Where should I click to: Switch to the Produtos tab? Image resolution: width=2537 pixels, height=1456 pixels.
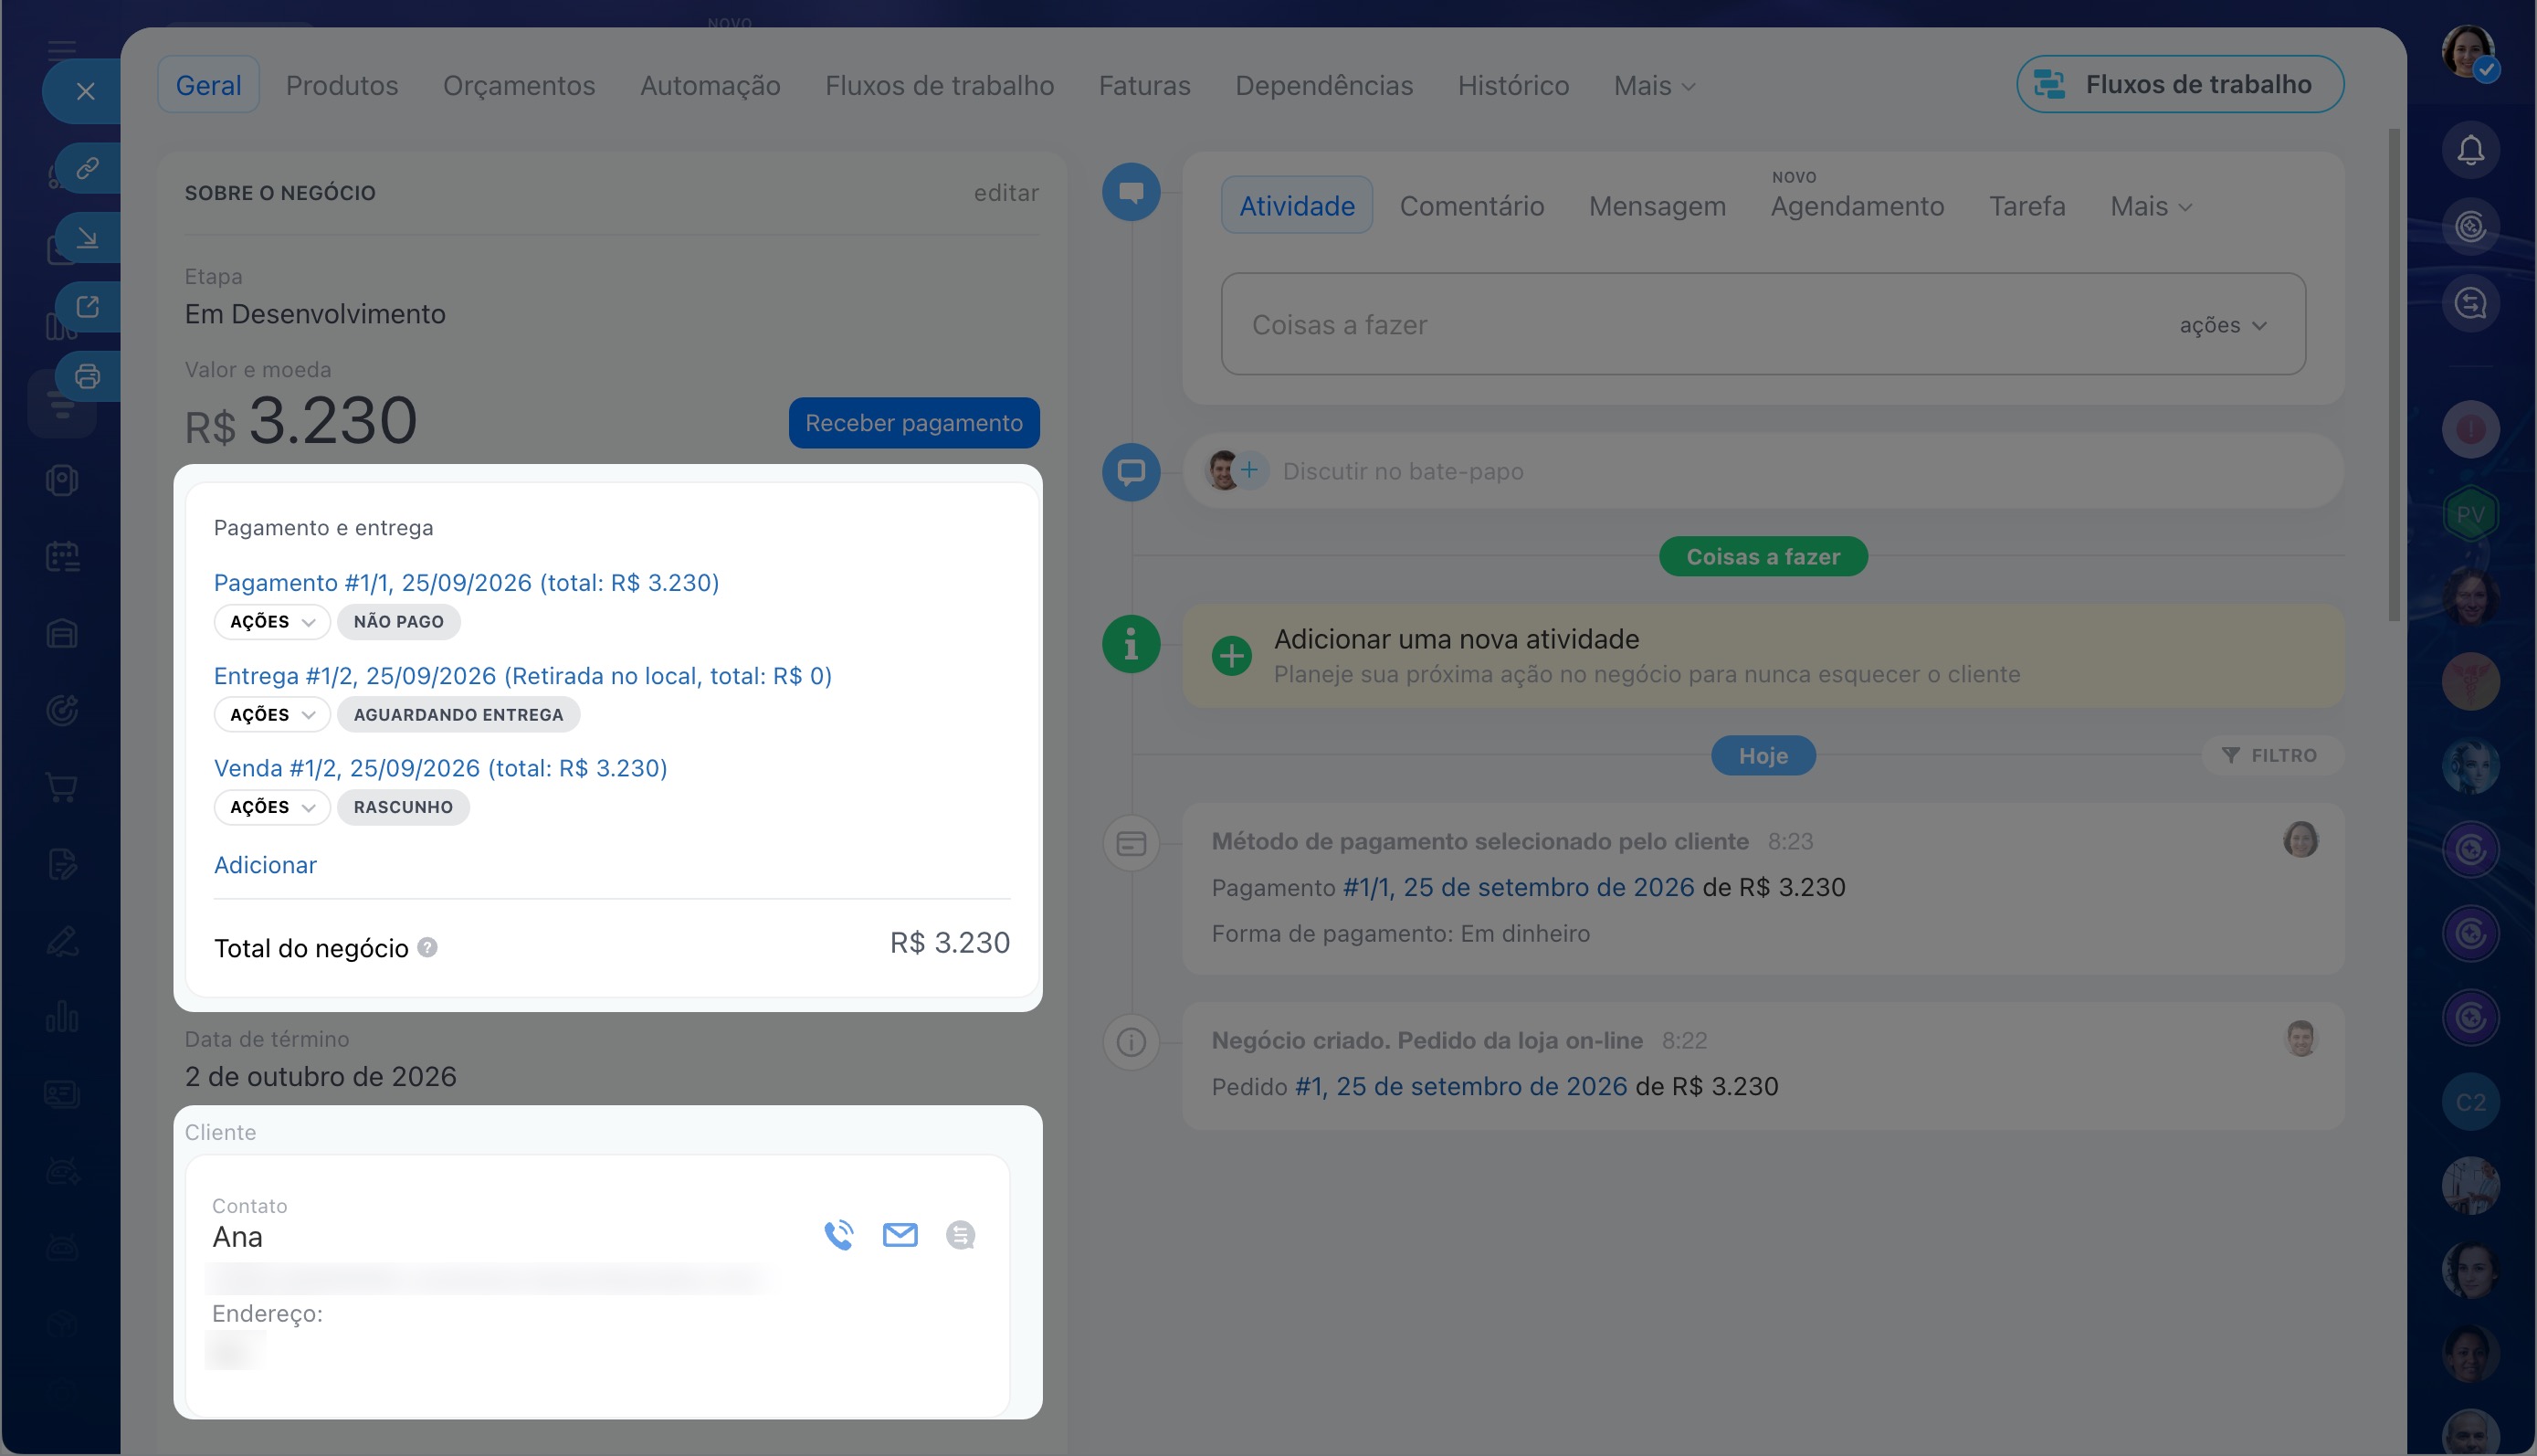342,86
